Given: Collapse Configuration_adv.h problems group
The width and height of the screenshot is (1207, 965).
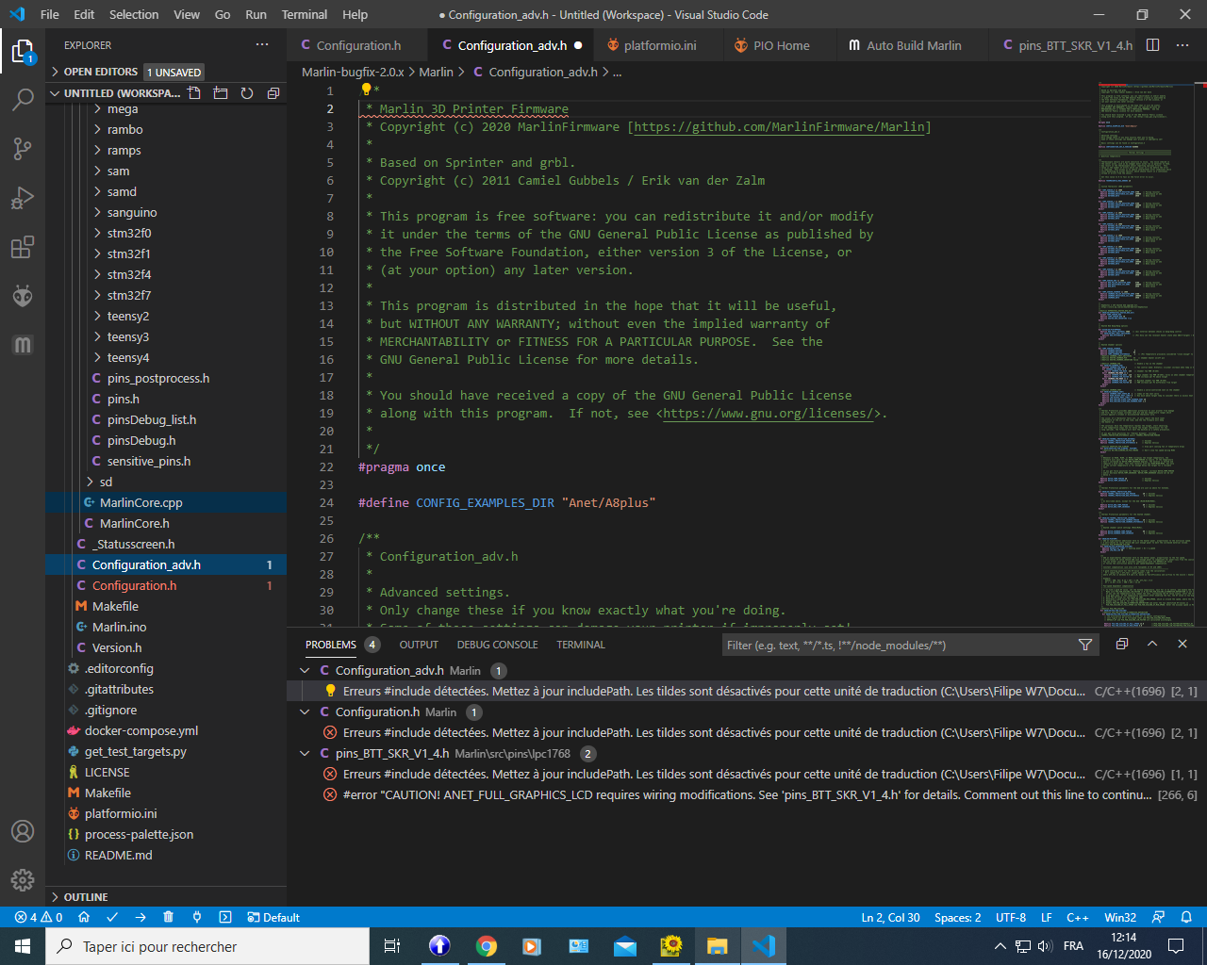Looking at the screenshot, I should point(305,670).
